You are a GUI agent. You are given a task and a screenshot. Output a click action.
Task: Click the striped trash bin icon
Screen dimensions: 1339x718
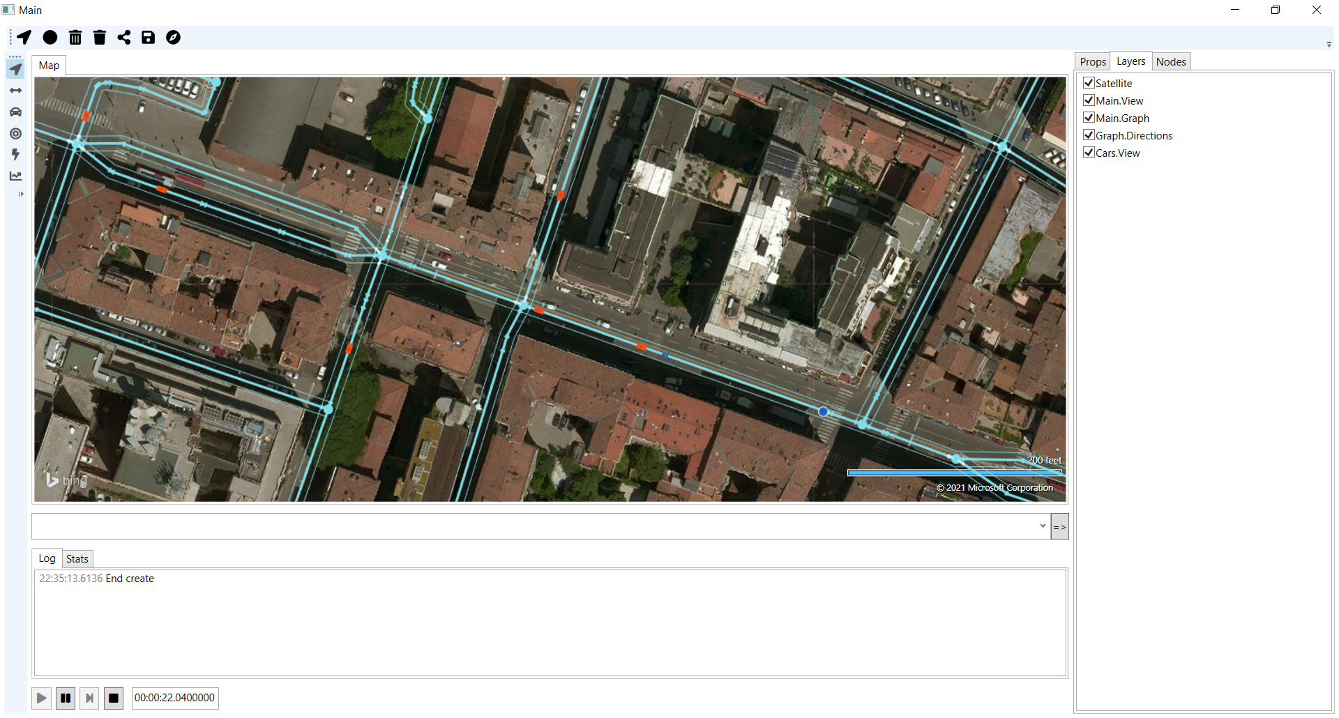pos(75,38)
